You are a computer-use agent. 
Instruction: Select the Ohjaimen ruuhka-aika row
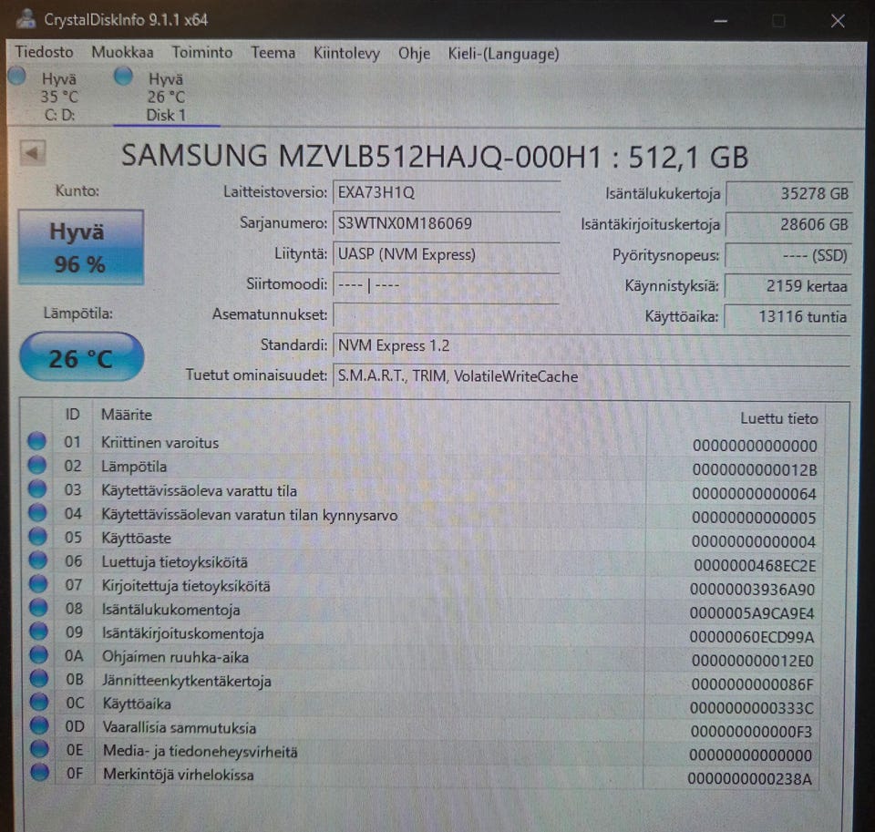(x=422, y=659)
